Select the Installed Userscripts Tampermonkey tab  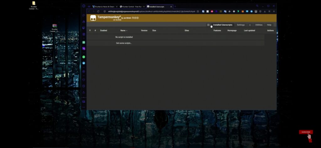click(x=223, y=25)
